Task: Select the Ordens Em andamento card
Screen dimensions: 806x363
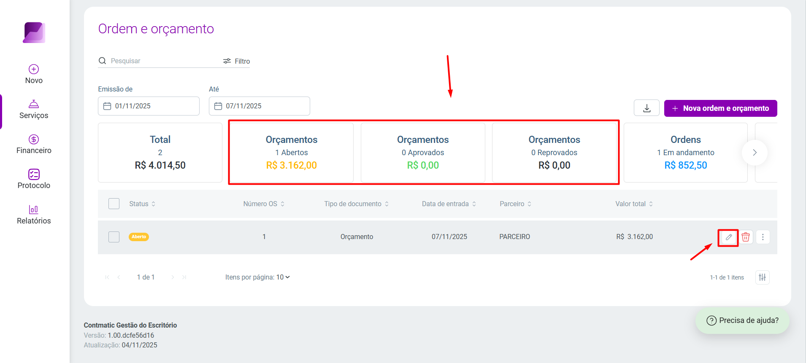Action: (x=686, y=153)
